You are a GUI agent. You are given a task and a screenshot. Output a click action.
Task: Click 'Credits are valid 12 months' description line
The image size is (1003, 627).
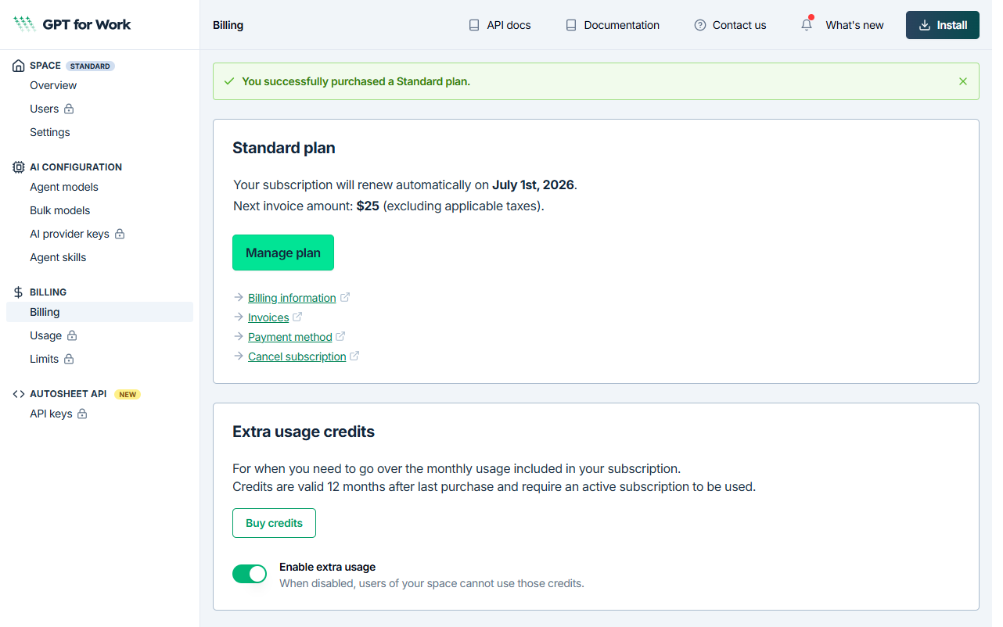pyautogui.click(x=494, y=486)
